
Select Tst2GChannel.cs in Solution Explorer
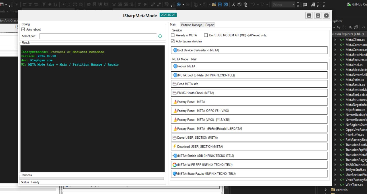[356, 165]
